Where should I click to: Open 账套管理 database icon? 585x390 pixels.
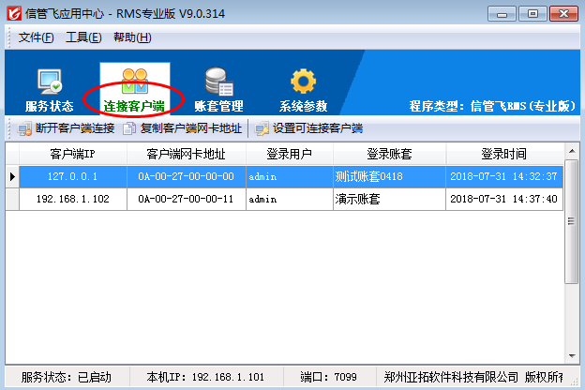217,82
